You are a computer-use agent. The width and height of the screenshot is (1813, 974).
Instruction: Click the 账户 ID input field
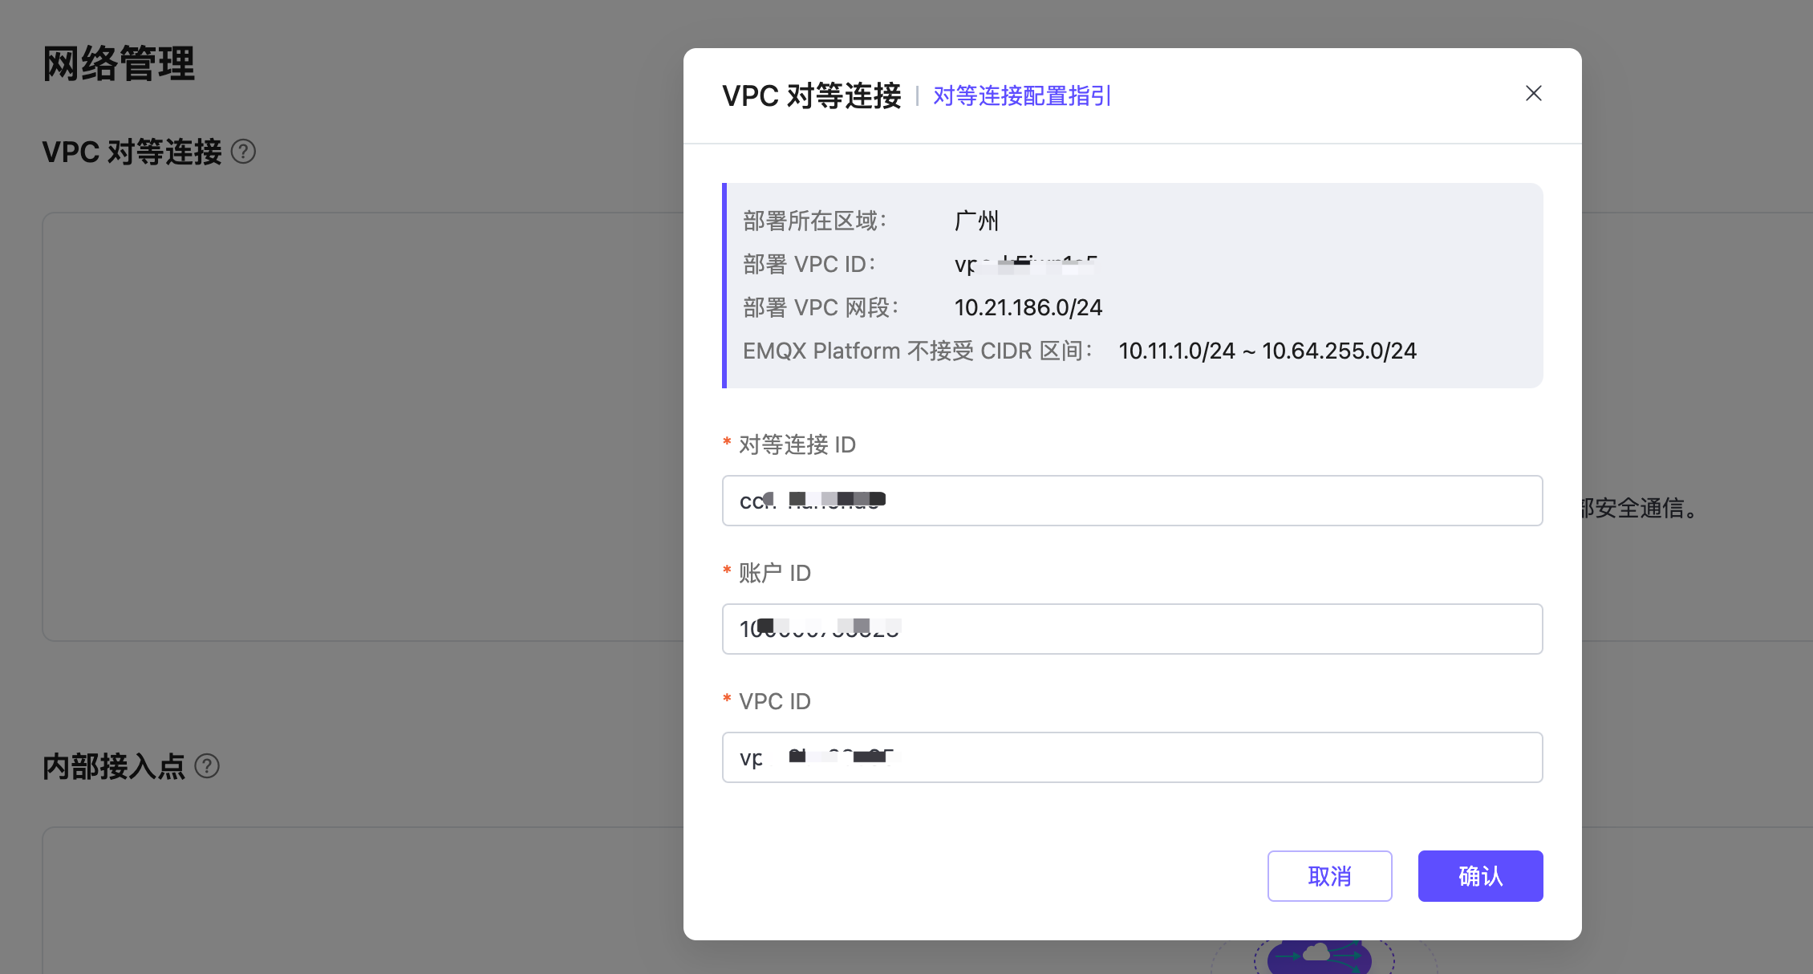[1132, 629]
